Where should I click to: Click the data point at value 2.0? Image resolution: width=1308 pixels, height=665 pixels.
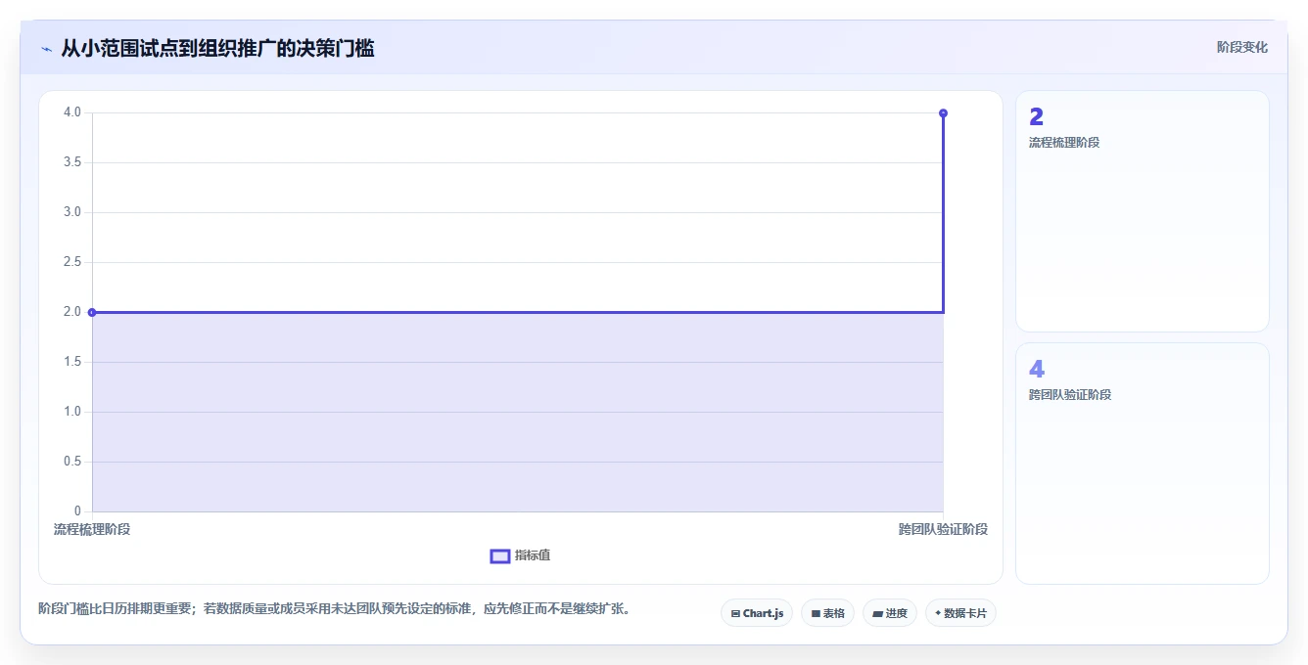(92, 312)
